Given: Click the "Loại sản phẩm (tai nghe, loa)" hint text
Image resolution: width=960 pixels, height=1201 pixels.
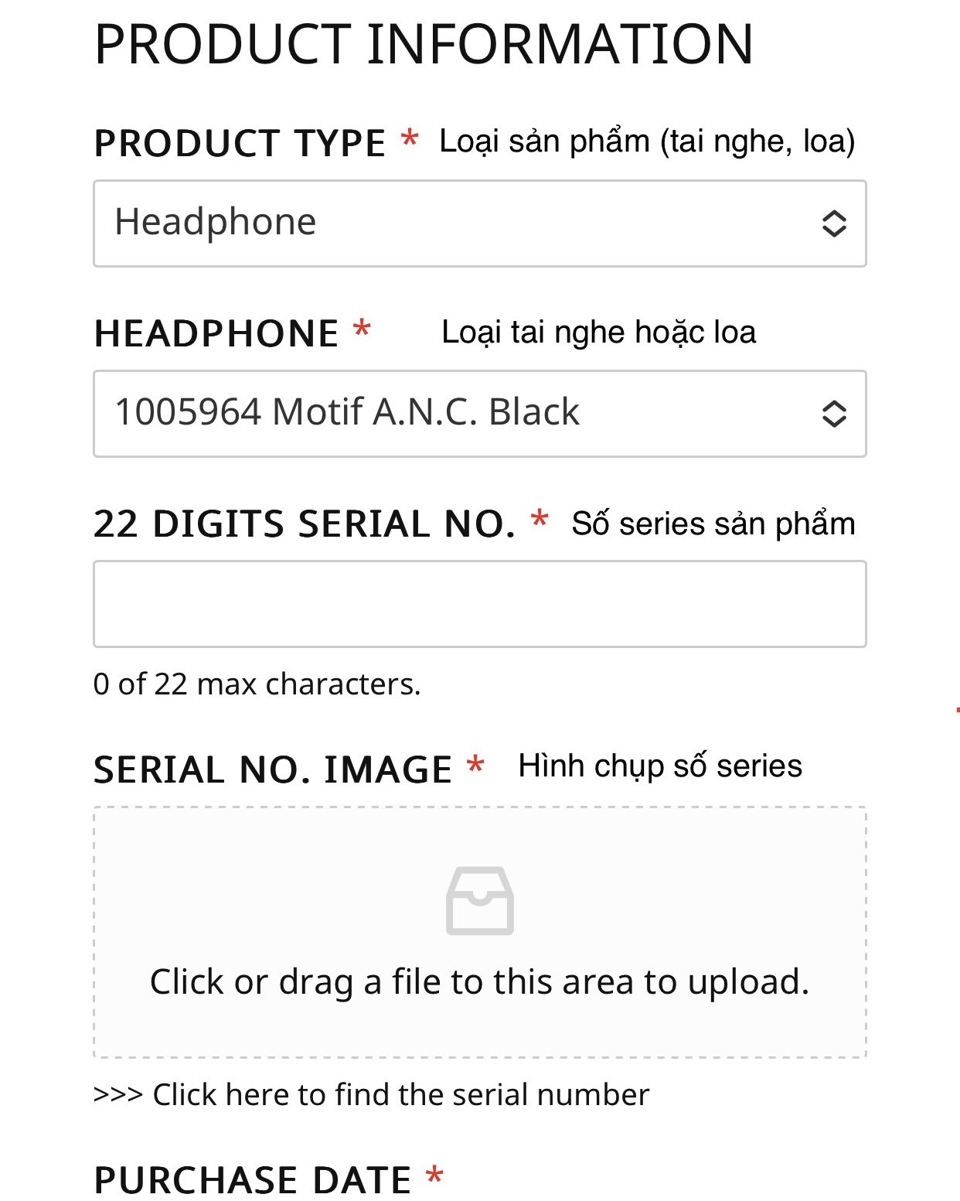Looking at the screenshot, I should point(647,142).
